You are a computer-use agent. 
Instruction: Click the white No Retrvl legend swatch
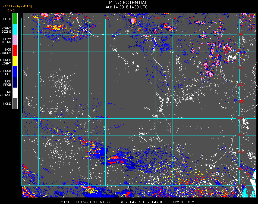pyautogui.click(x=15, y=93)
